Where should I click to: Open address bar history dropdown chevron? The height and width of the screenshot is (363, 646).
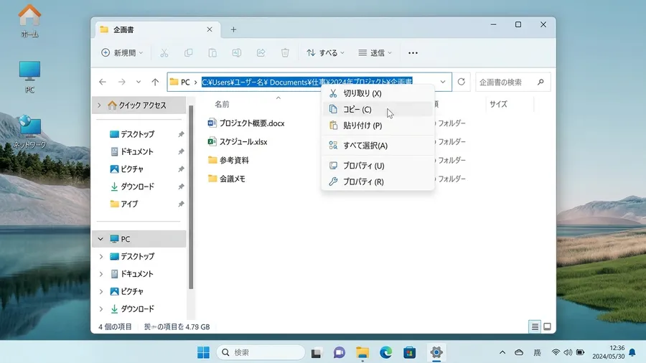pyautogui.click(x=443, y=82)
